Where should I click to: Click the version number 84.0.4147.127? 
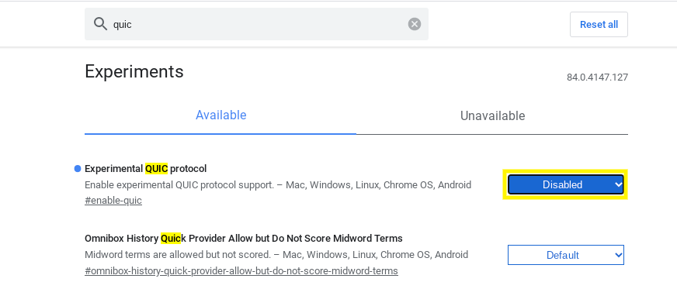click(x=597, y=77)
